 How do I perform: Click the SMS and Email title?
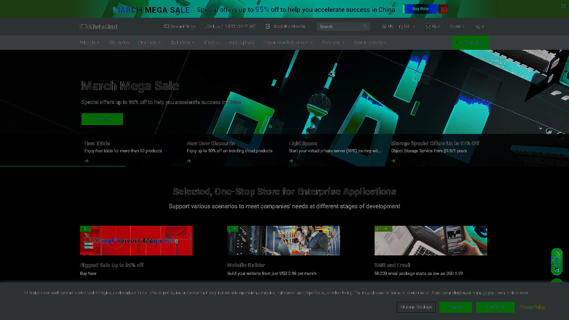[392, 265]
